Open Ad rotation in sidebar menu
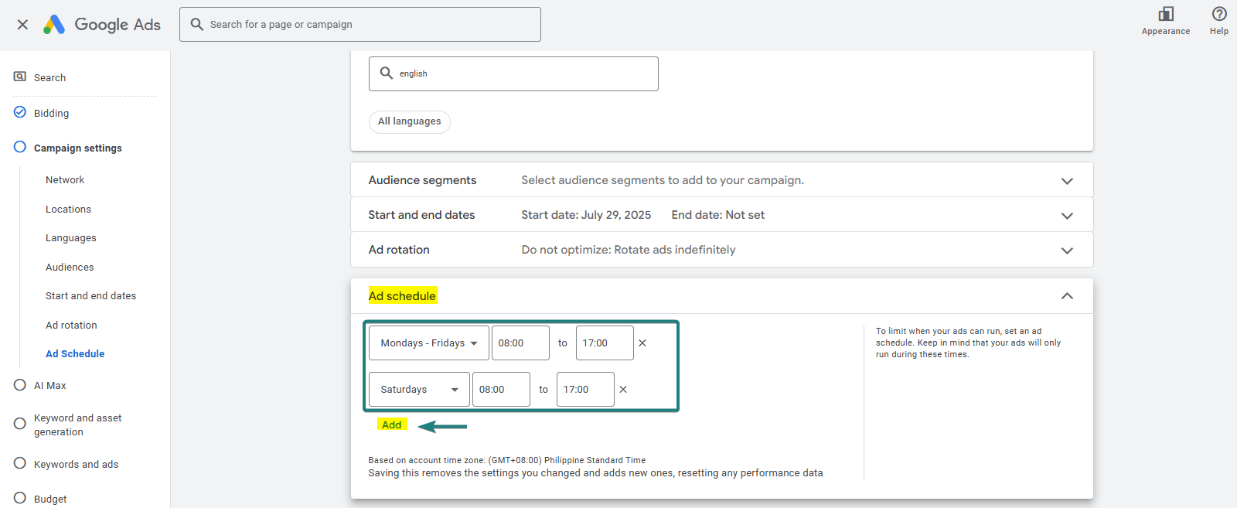 point(71,325)
